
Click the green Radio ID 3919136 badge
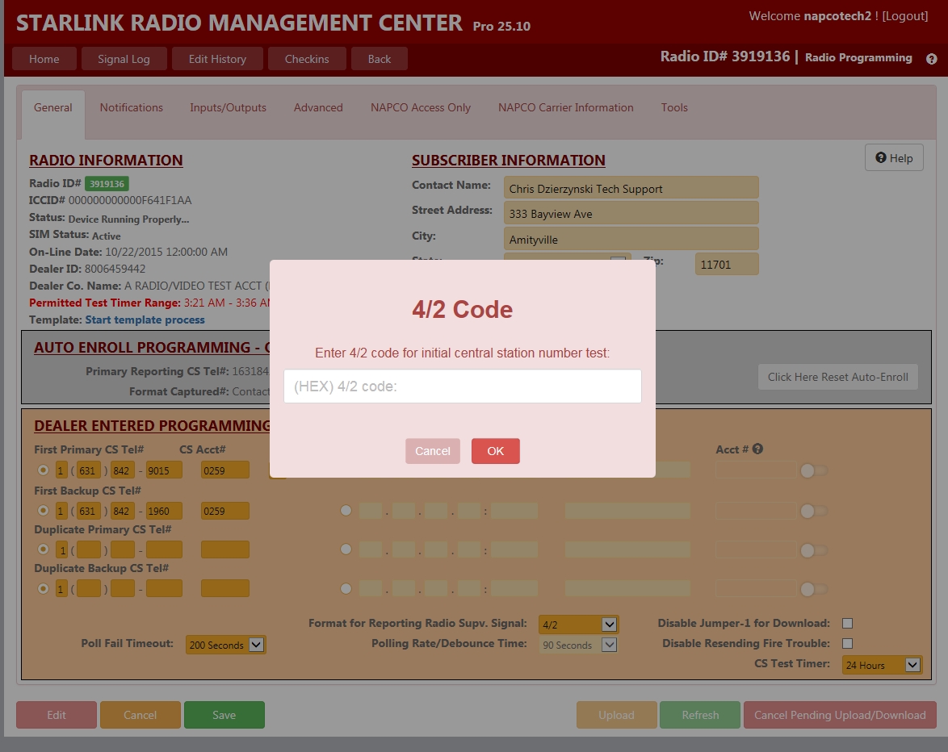[x=107, y=184]
